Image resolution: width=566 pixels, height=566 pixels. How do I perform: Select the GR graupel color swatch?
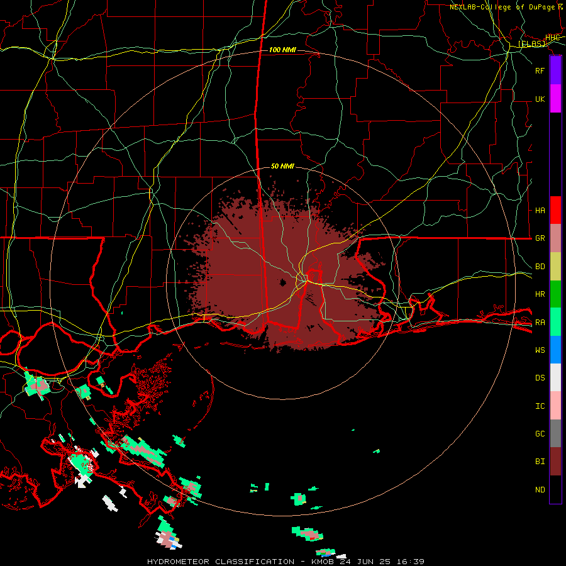[555, 238]
